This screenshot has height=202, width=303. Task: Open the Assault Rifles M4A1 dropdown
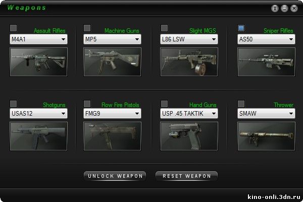pyautogui.click(x=39, y=39)
